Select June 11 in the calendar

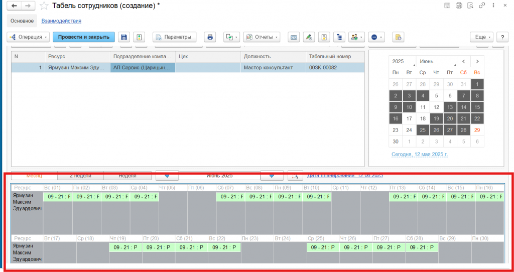click(x=423, y=107)
